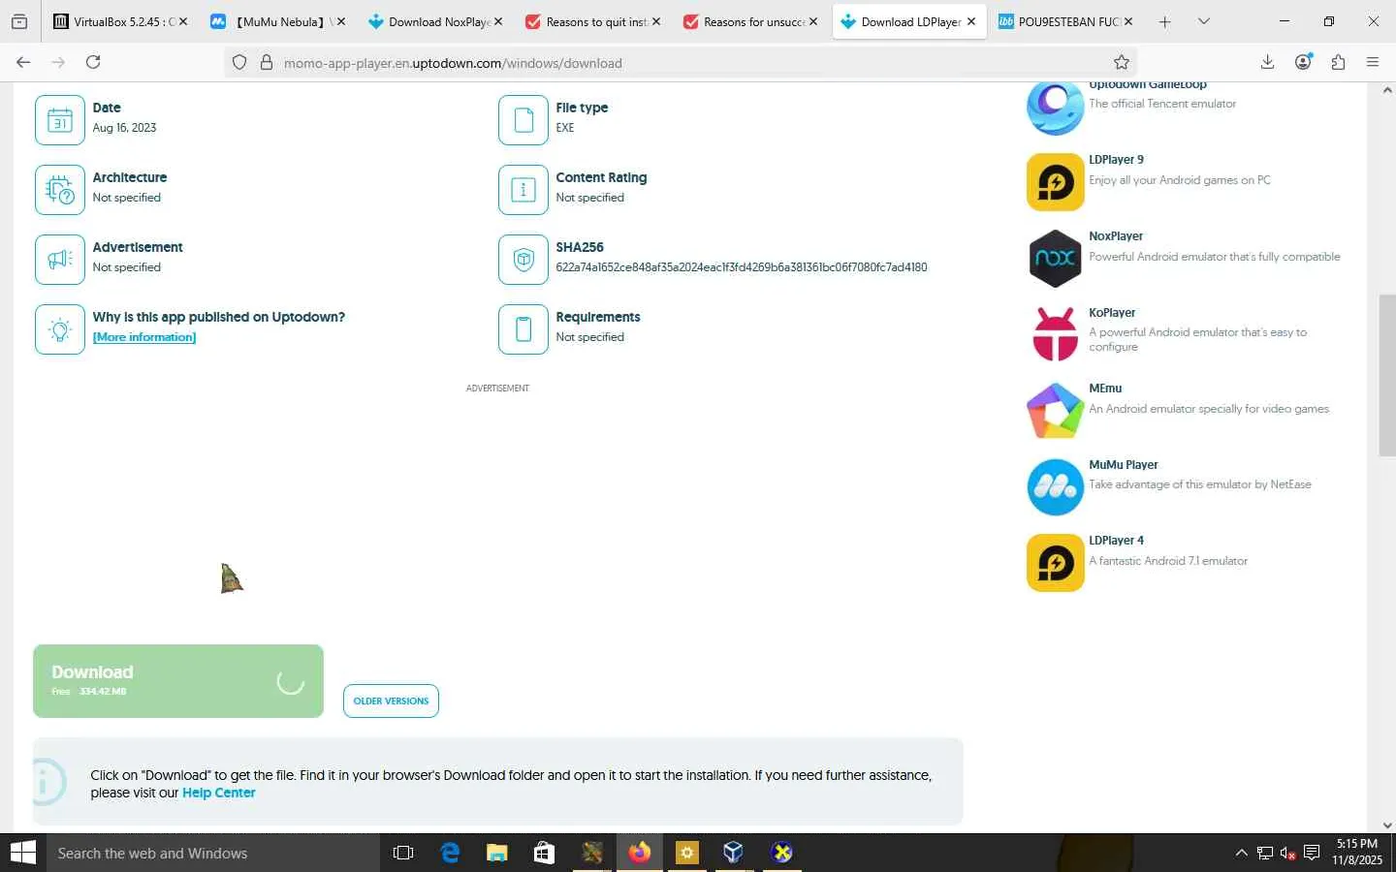The width and height of the screenshot is (1396, 872).
Task: Open the NoxPlayer app icon
Action: coord(1055,259)
